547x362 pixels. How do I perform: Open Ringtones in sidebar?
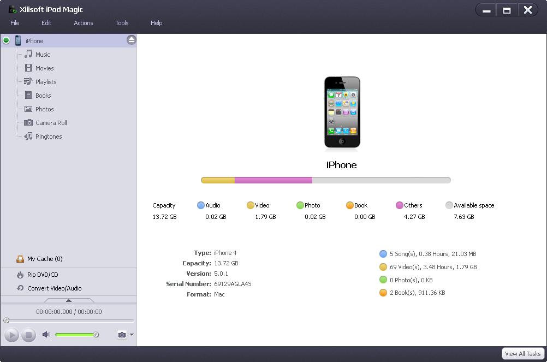pos(49,137)
